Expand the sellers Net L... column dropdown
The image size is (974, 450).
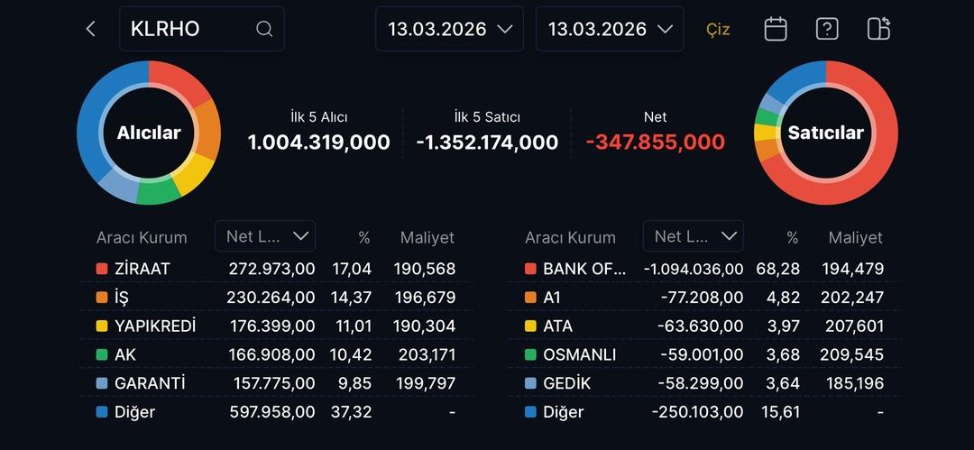point(694,236)
